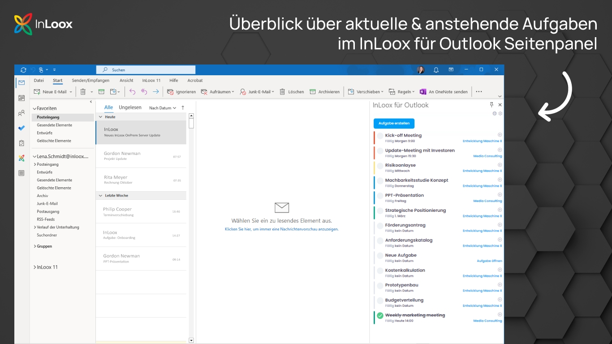612x344 pixels.
Task: Check off the Risikoanalyse task circle
Action: coord(380,166)
